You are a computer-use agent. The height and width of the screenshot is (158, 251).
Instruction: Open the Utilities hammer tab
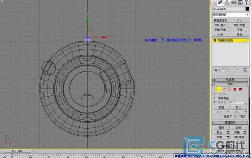(x=246, y=2)
